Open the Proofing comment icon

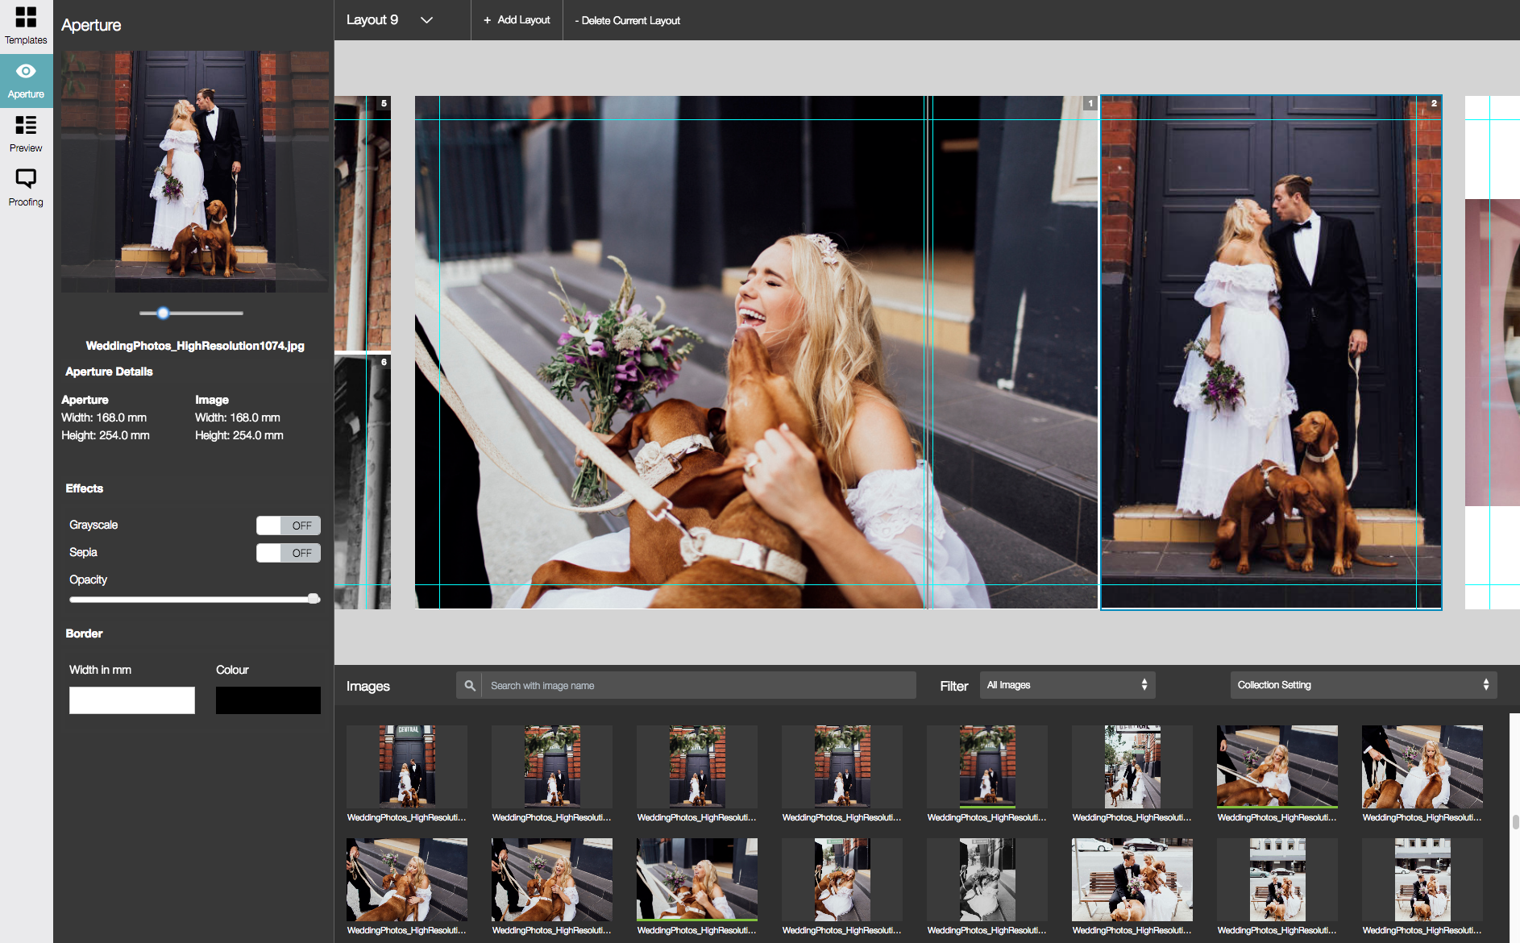26,179
